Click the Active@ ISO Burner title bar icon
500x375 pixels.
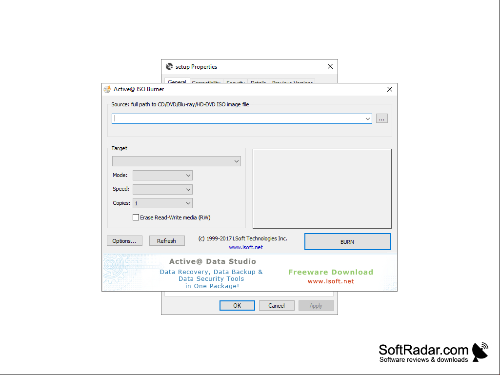[107, 89]
